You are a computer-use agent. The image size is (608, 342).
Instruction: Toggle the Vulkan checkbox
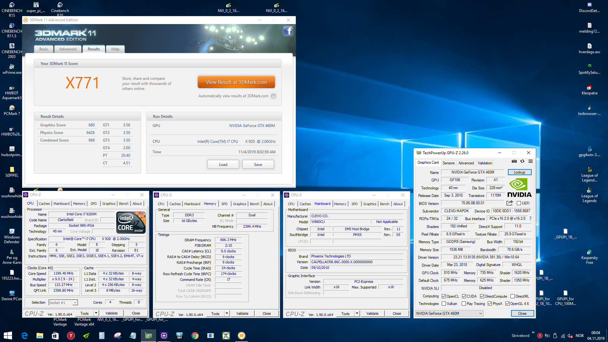(444, 304)
